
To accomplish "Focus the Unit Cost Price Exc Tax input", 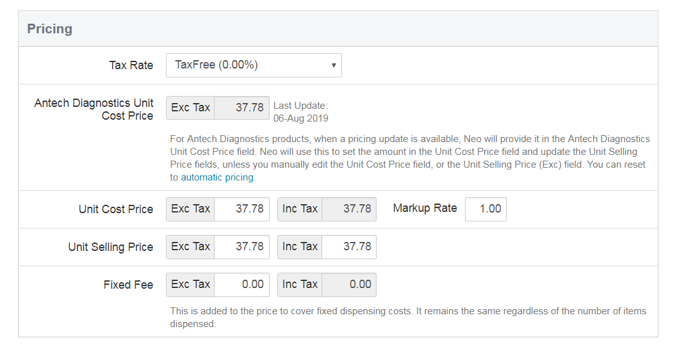I will click(241, 209).
